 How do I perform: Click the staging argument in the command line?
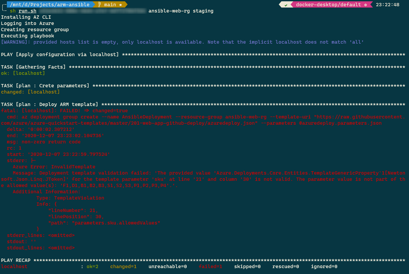[203, 11]
